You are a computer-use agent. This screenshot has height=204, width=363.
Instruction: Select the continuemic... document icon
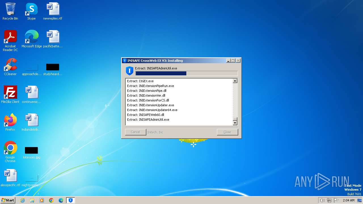(31, 95)
